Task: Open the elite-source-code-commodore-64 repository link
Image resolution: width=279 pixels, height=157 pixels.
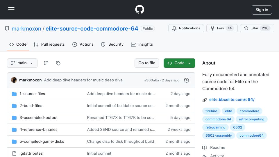Action: pos(92,28)
